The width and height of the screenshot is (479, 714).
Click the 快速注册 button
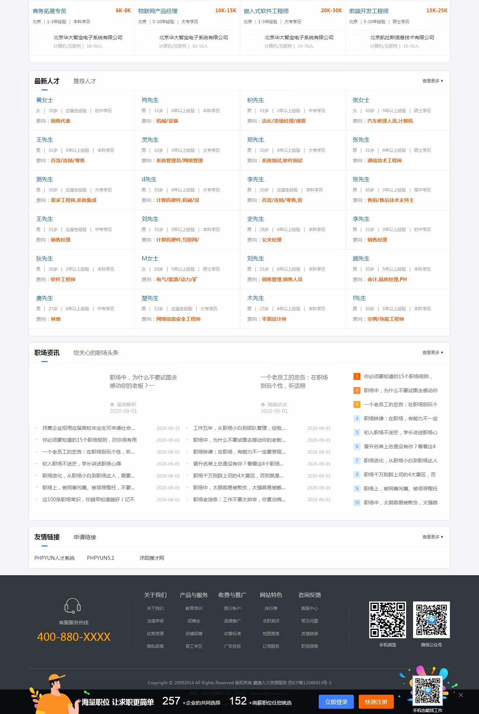(x=376, y=702)
